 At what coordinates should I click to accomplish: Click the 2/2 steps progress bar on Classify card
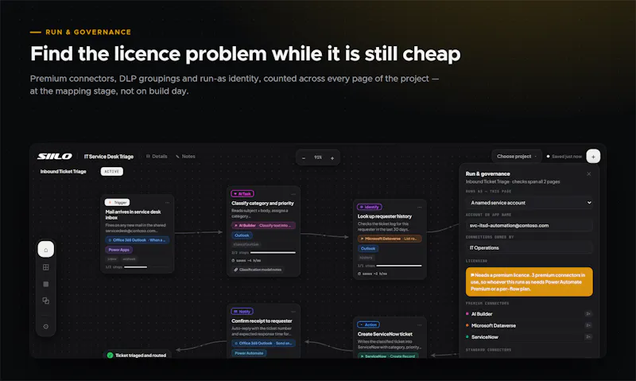tap(273, 252)
